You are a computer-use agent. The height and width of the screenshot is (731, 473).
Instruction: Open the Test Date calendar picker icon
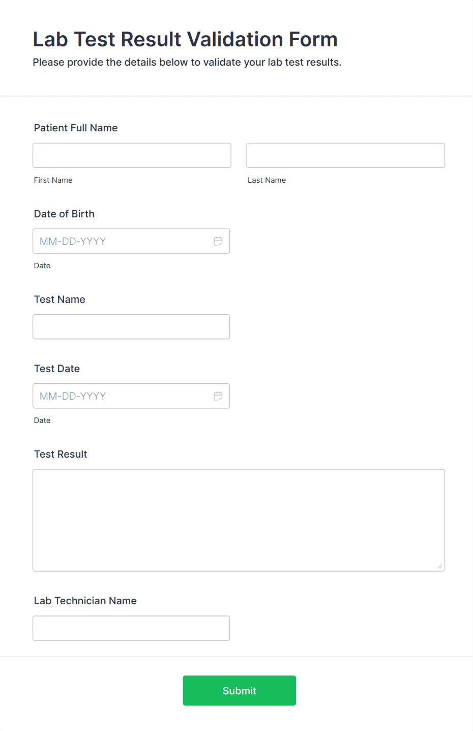click(218, 396)
